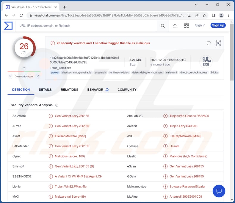This screenshot has height=203, width=235.
Task: Click the Malware (ai Score=89) MAX result
Action: [70, 196]
